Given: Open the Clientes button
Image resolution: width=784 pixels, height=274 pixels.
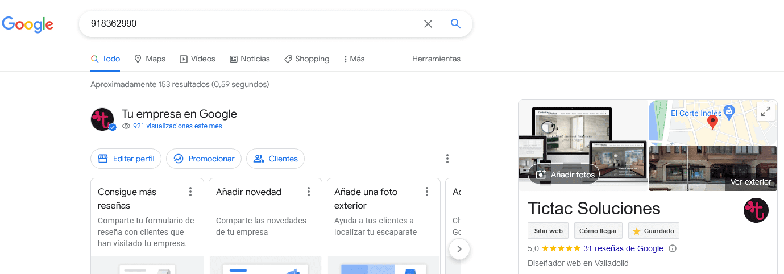Looking at the screenshot, I should click(x=275, y=159).
